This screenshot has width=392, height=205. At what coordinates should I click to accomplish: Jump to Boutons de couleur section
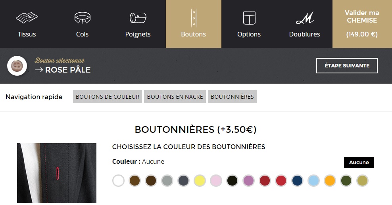108,97
